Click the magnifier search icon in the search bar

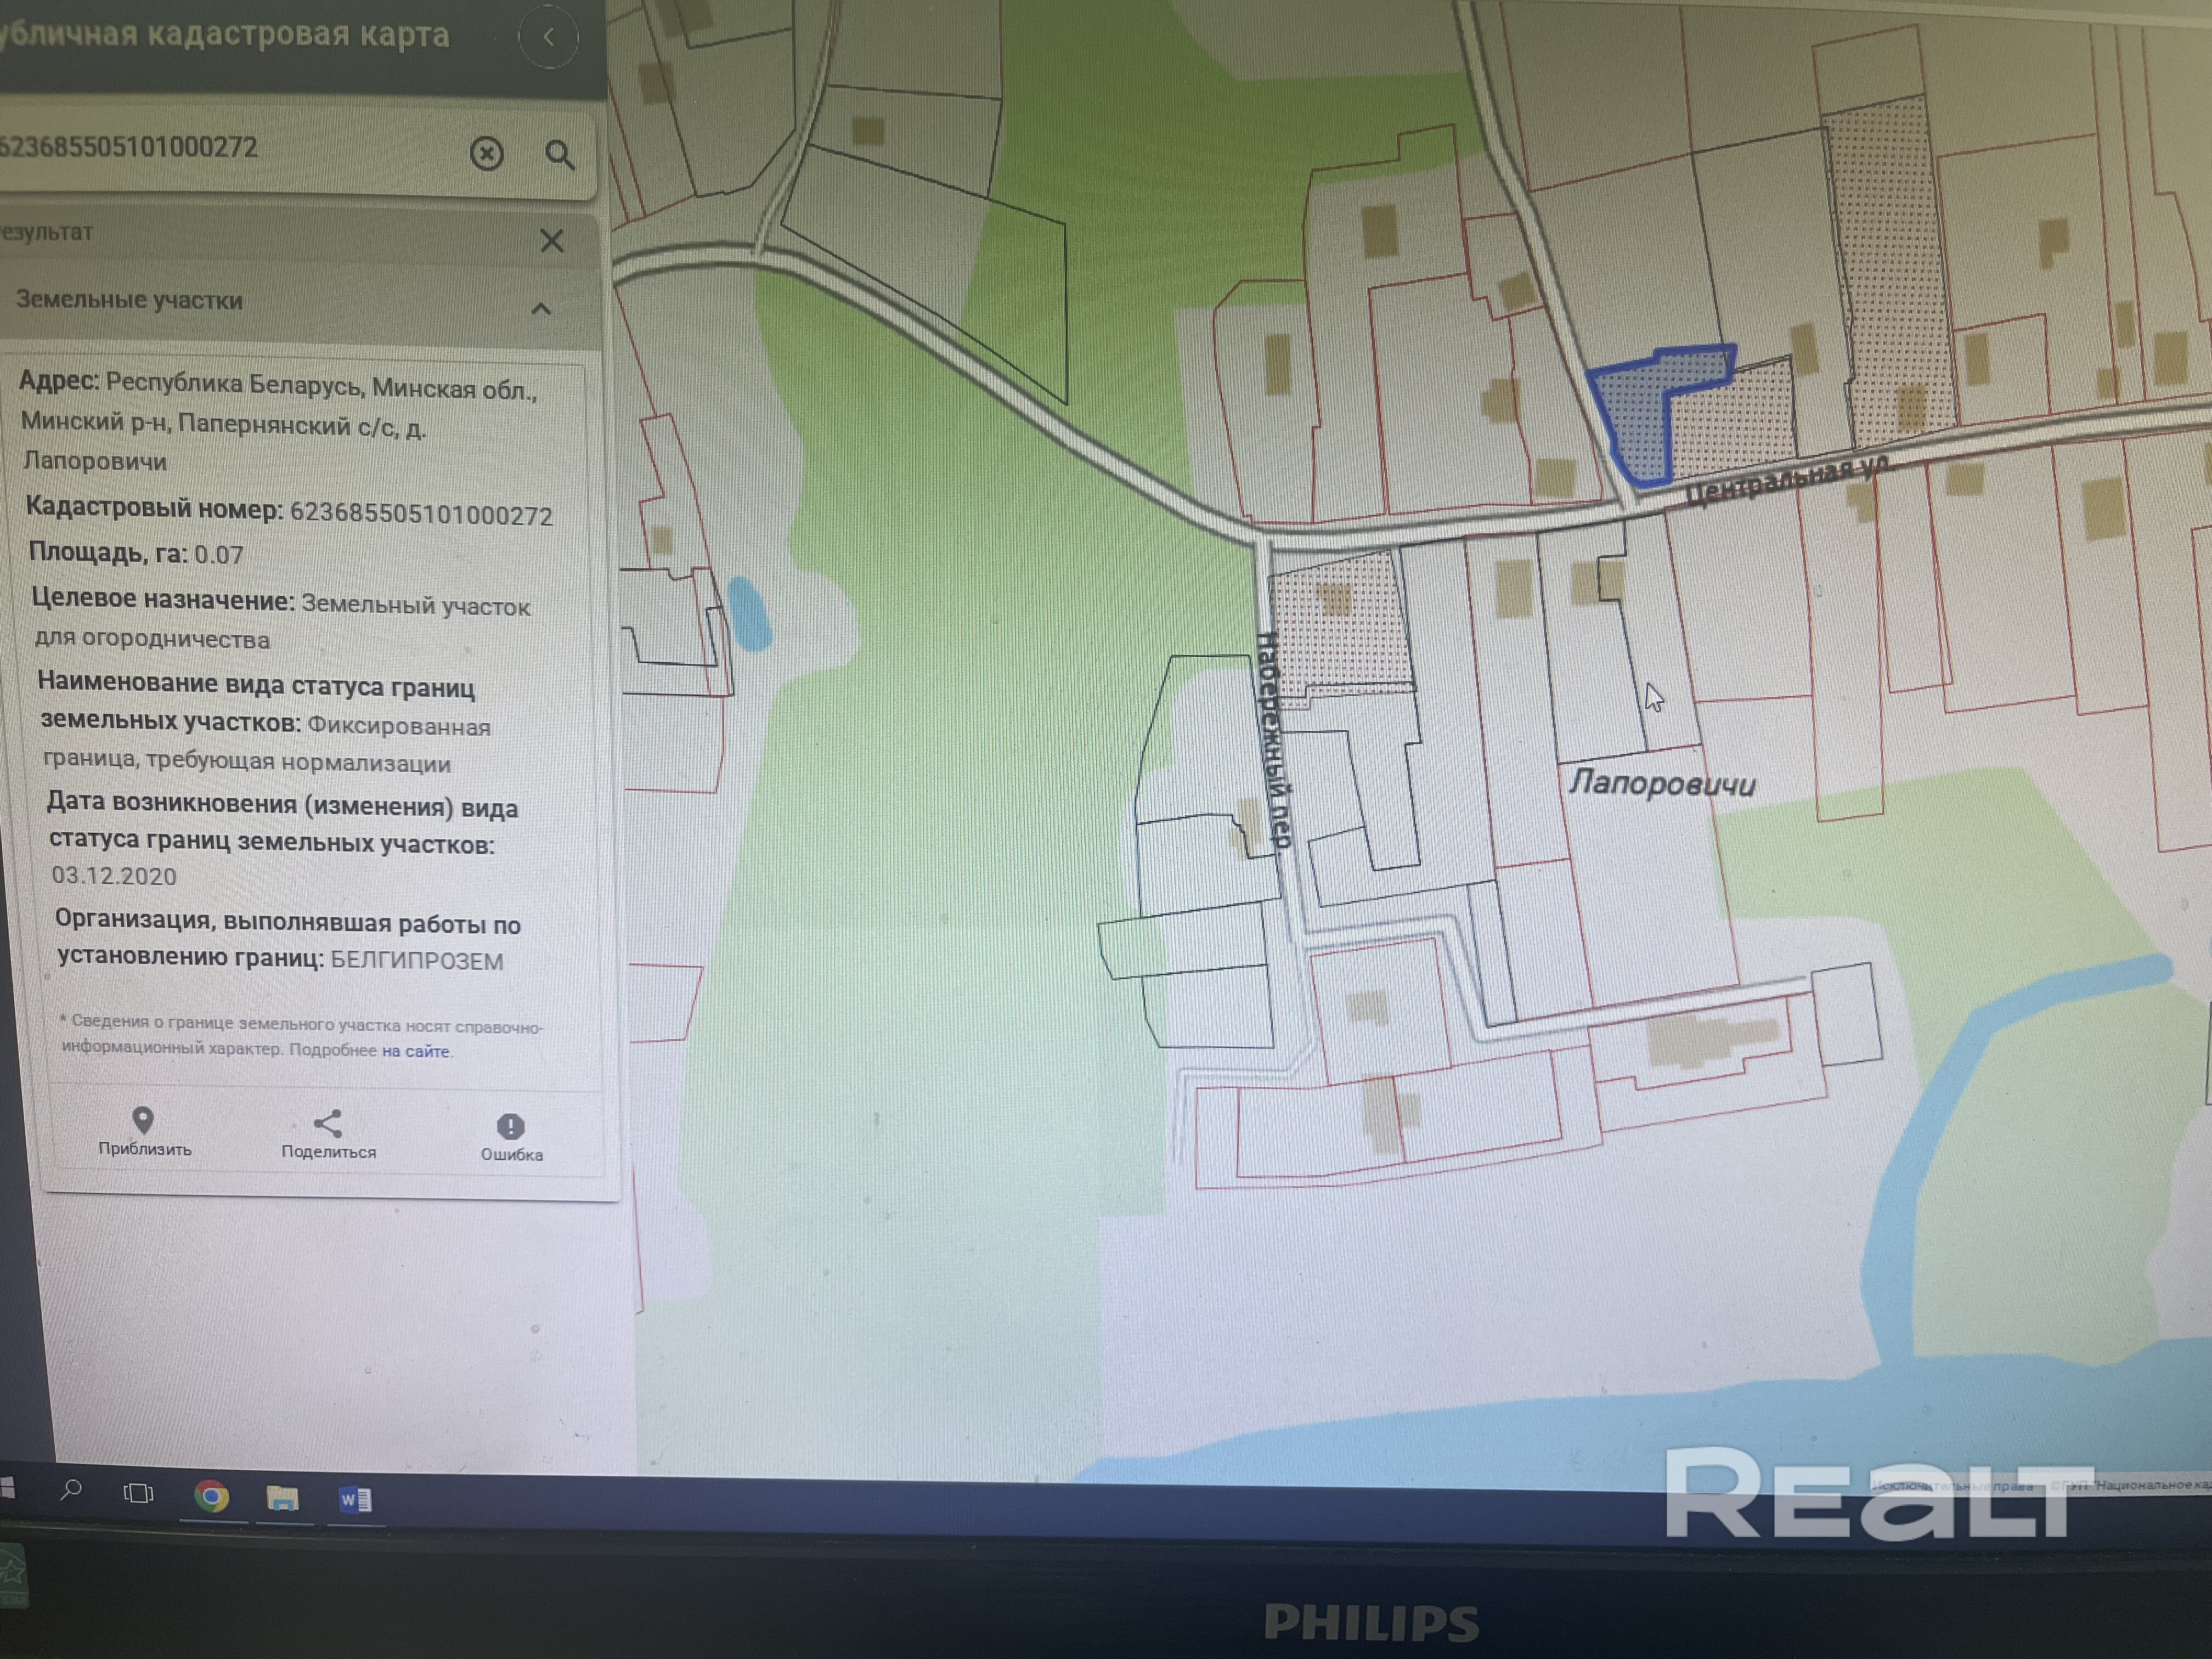[560, 155]
